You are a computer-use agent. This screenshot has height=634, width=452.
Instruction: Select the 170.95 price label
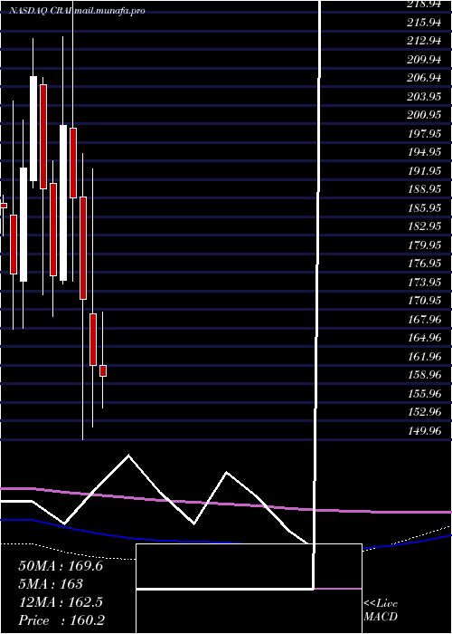click(424, 301)
